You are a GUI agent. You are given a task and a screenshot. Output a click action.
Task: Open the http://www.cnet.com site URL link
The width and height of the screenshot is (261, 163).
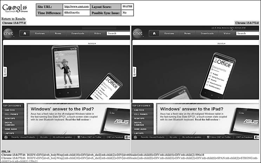[76, 6]
